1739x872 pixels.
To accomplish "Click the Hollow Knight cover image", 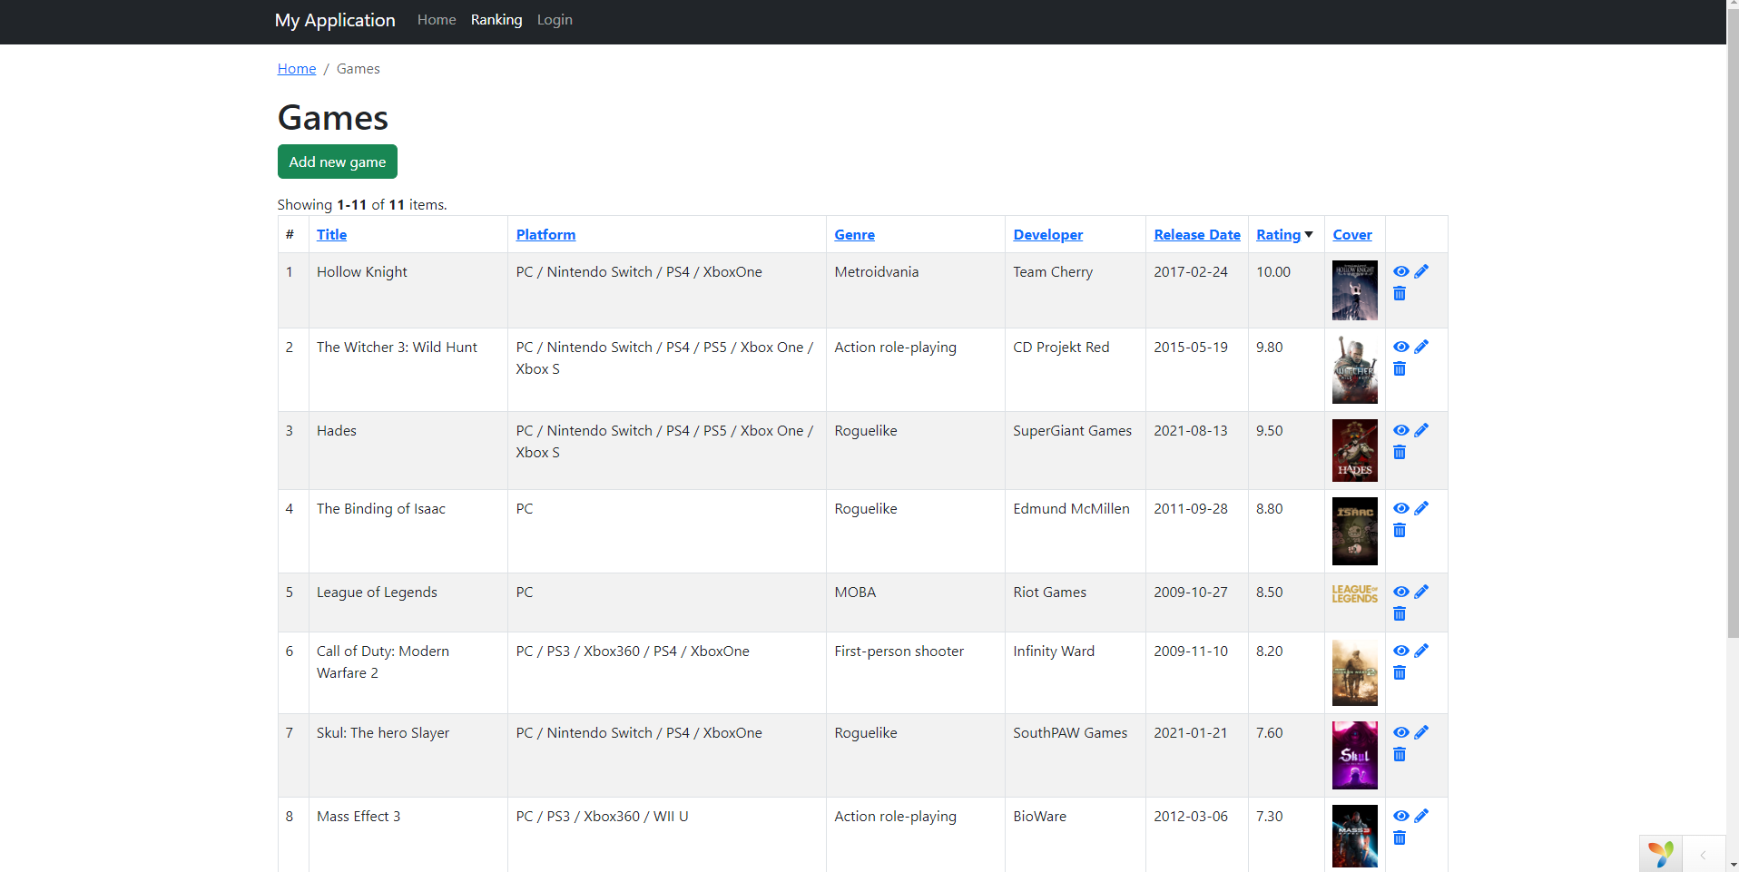I will (1354, 290).
